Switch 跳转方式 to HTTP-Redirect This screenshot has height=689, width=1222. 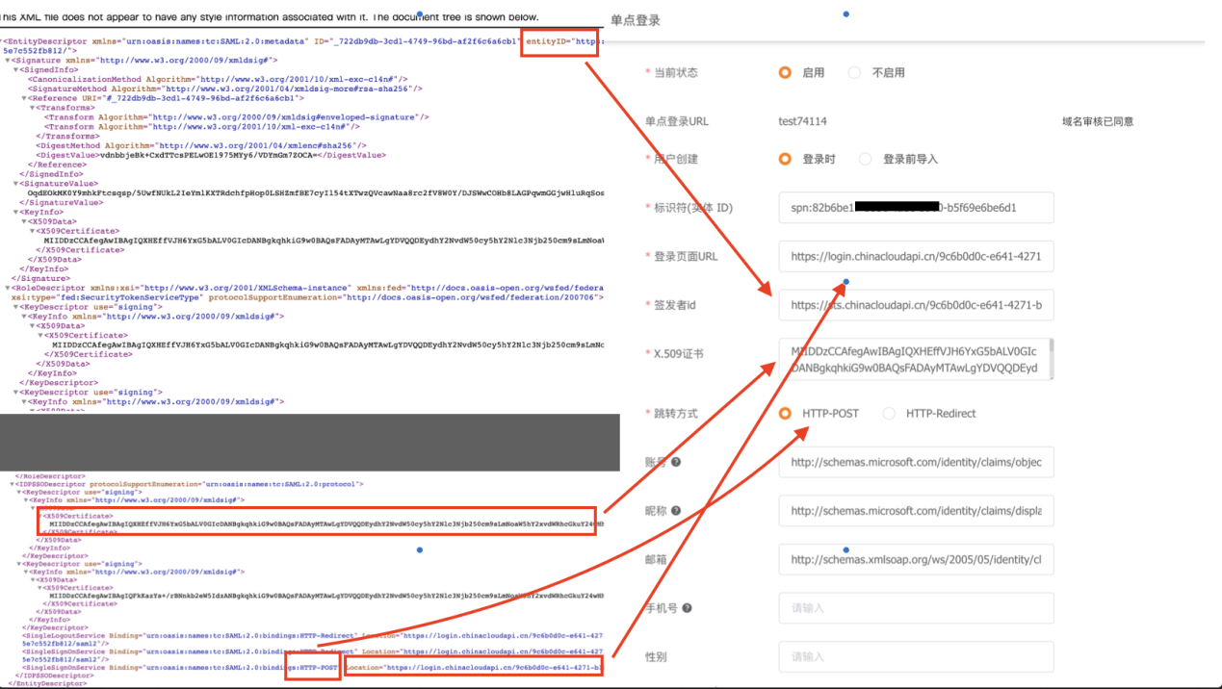pos(888,413)
